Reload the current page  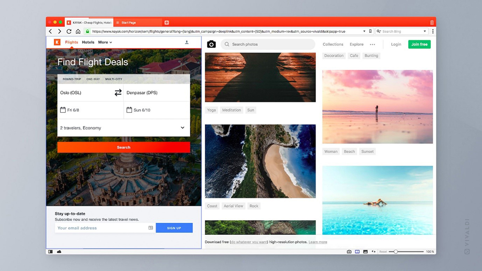coord(69,31)
